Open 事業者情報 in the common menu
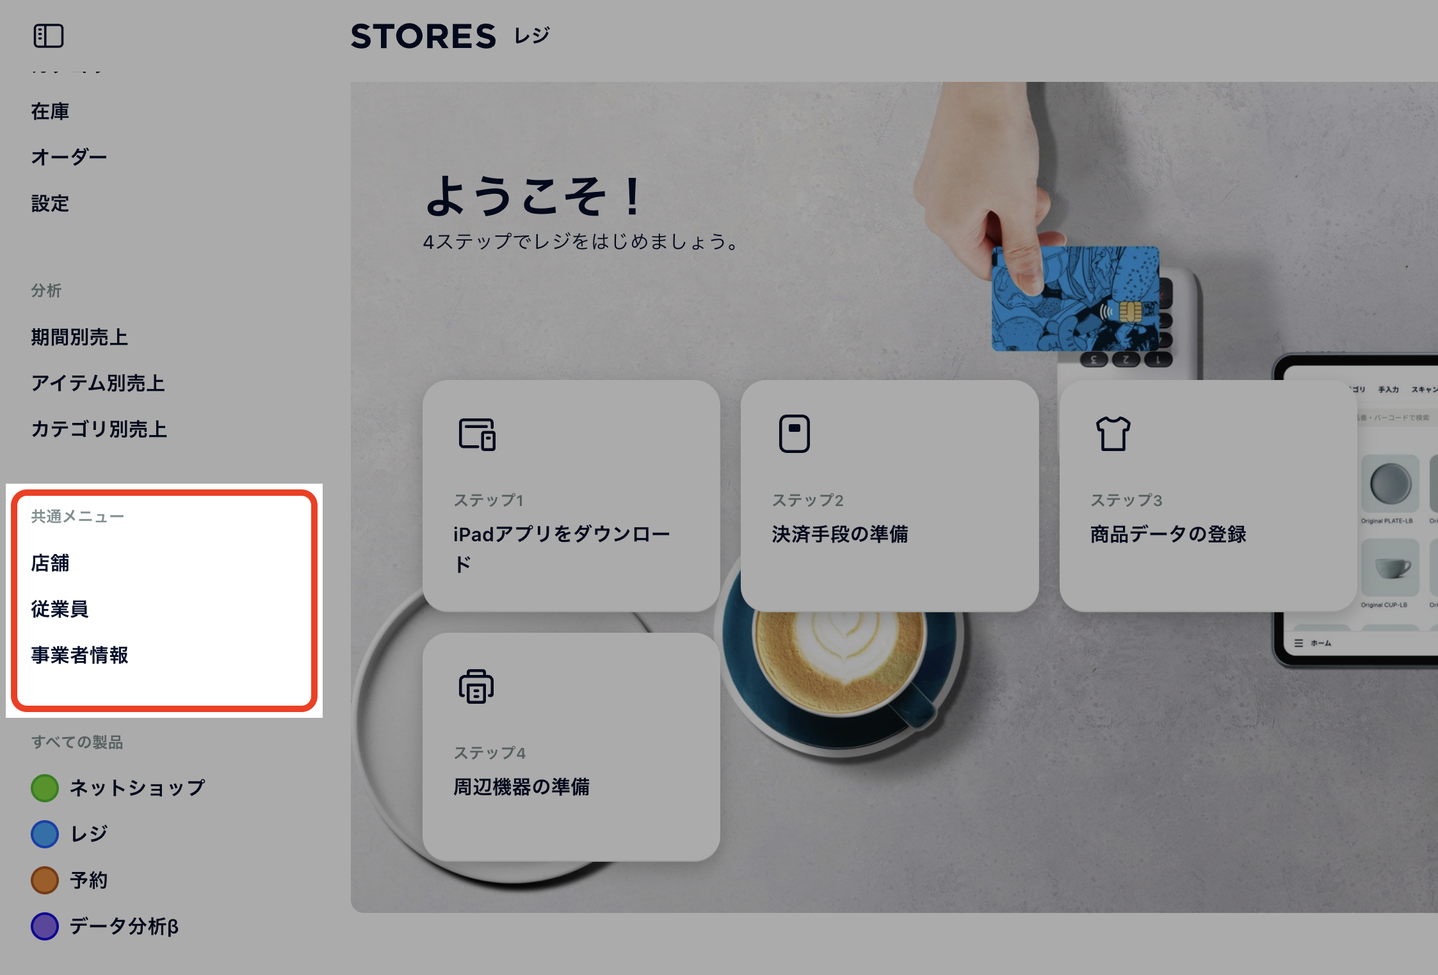The image size is (1438, 975). pyautogui.click(x=80, y=655)
